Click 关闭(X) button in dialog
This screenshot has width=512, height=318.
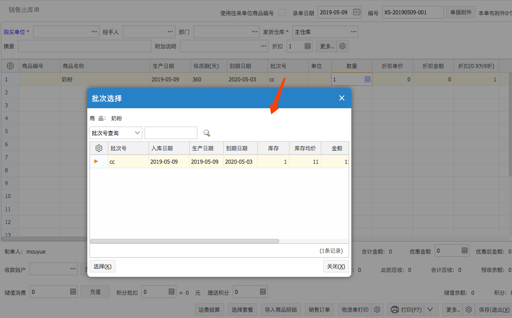(336, 267)
